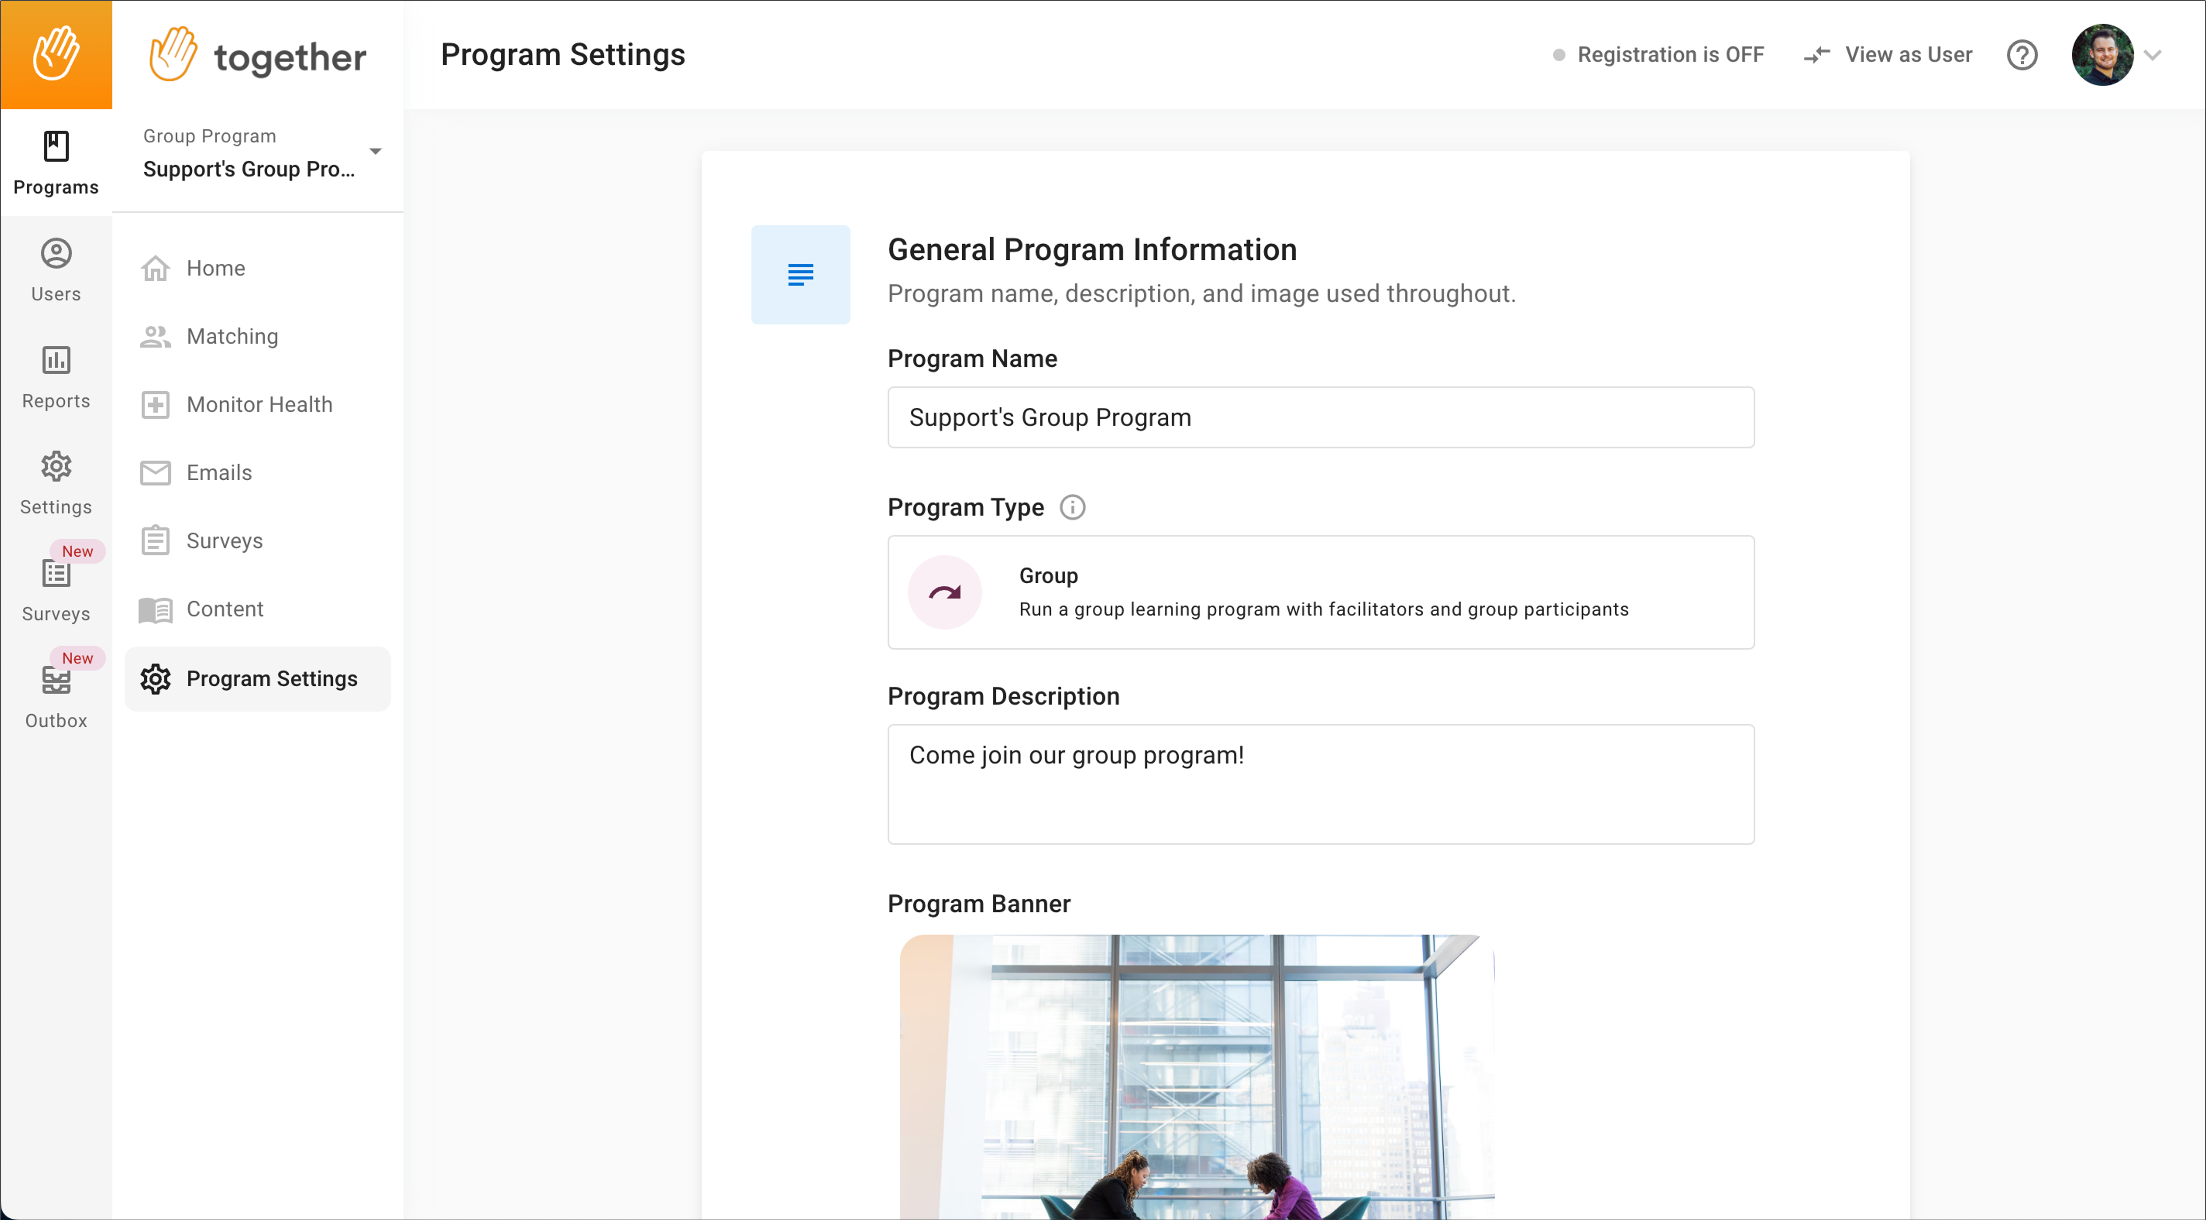Click the Program Banner image
The height and width of the screenshot is (1220, 2206).
(1196, 1076)
